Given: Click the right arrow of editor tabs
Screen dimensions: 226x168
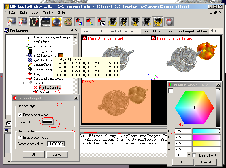Looking at the screenshot, I should [x=216, y=30].
